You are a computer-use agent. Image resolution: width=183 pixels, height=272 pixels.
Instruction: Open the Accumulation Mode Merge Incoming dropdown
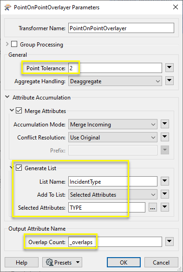click(113, 124)
